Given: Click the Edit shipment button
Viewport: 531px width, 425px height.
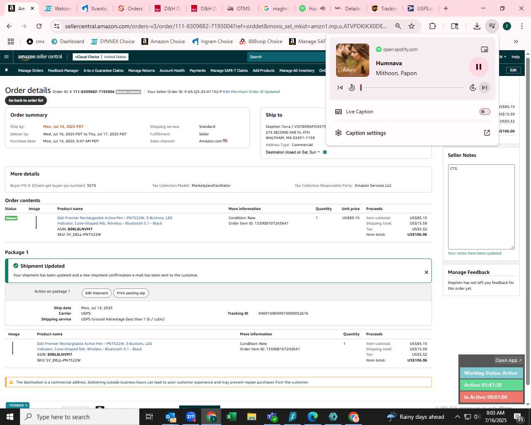Looking at the screenshot, I should click(97, 293).
